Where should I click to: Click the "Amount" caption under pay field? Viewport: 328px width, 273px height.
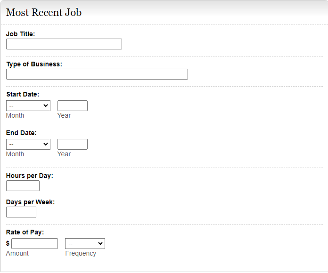[x=17, y=253]
